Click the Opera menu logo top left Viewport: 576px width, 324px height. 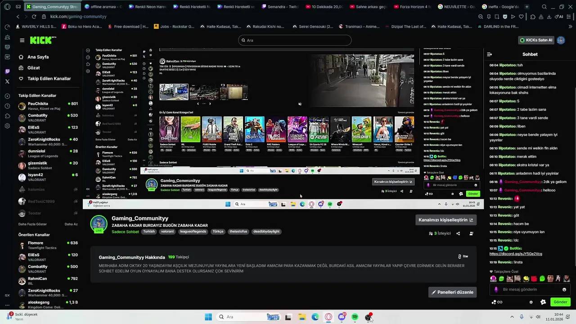click(7, 7)
